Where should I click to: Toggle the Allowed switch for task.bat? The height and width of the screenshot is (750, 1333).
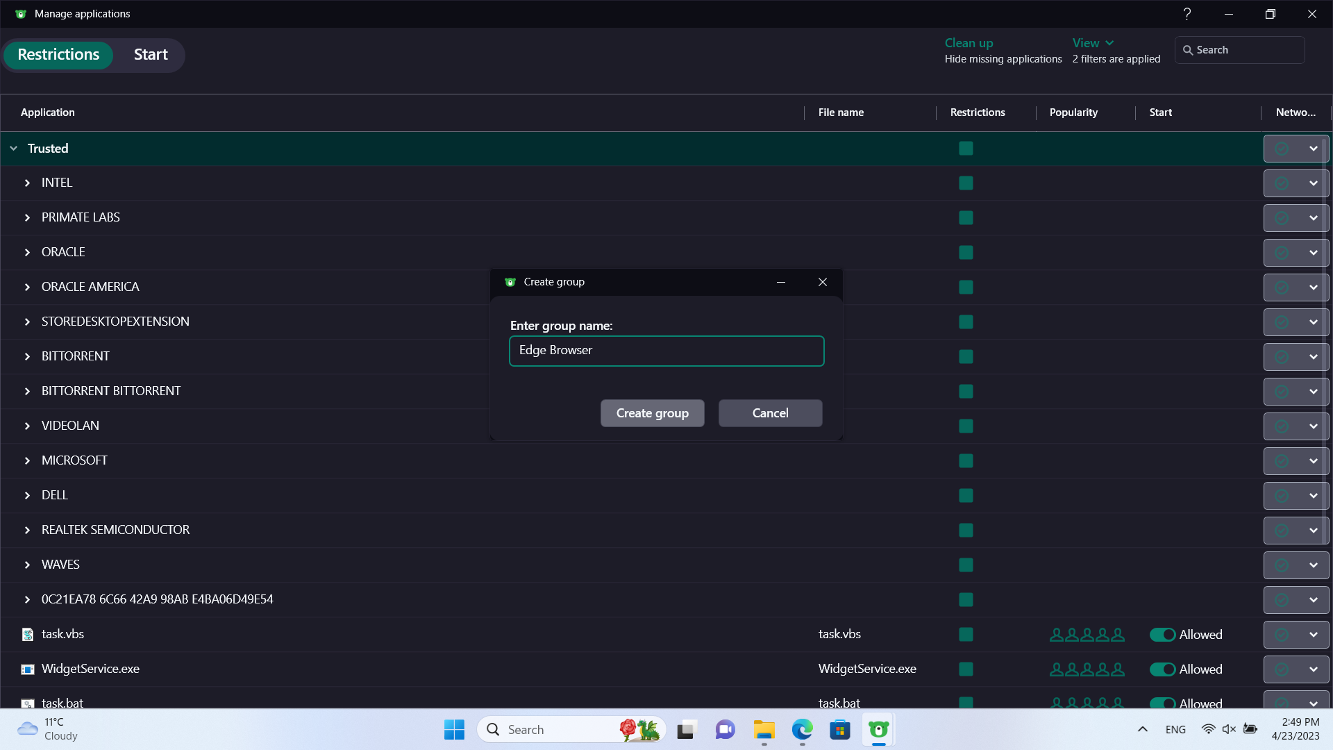(1162, 702)
